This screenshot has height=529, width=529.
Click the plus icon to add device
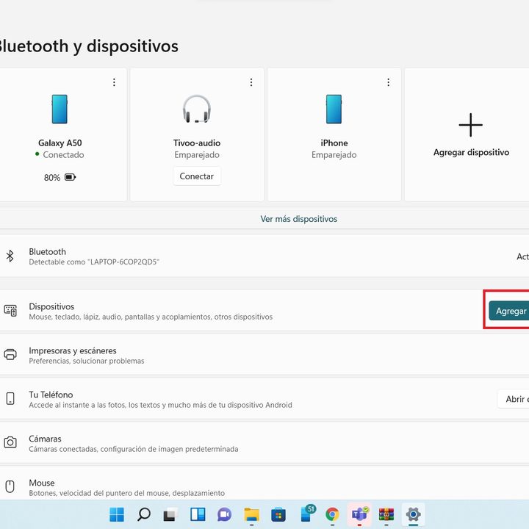[x=471, y=125]
